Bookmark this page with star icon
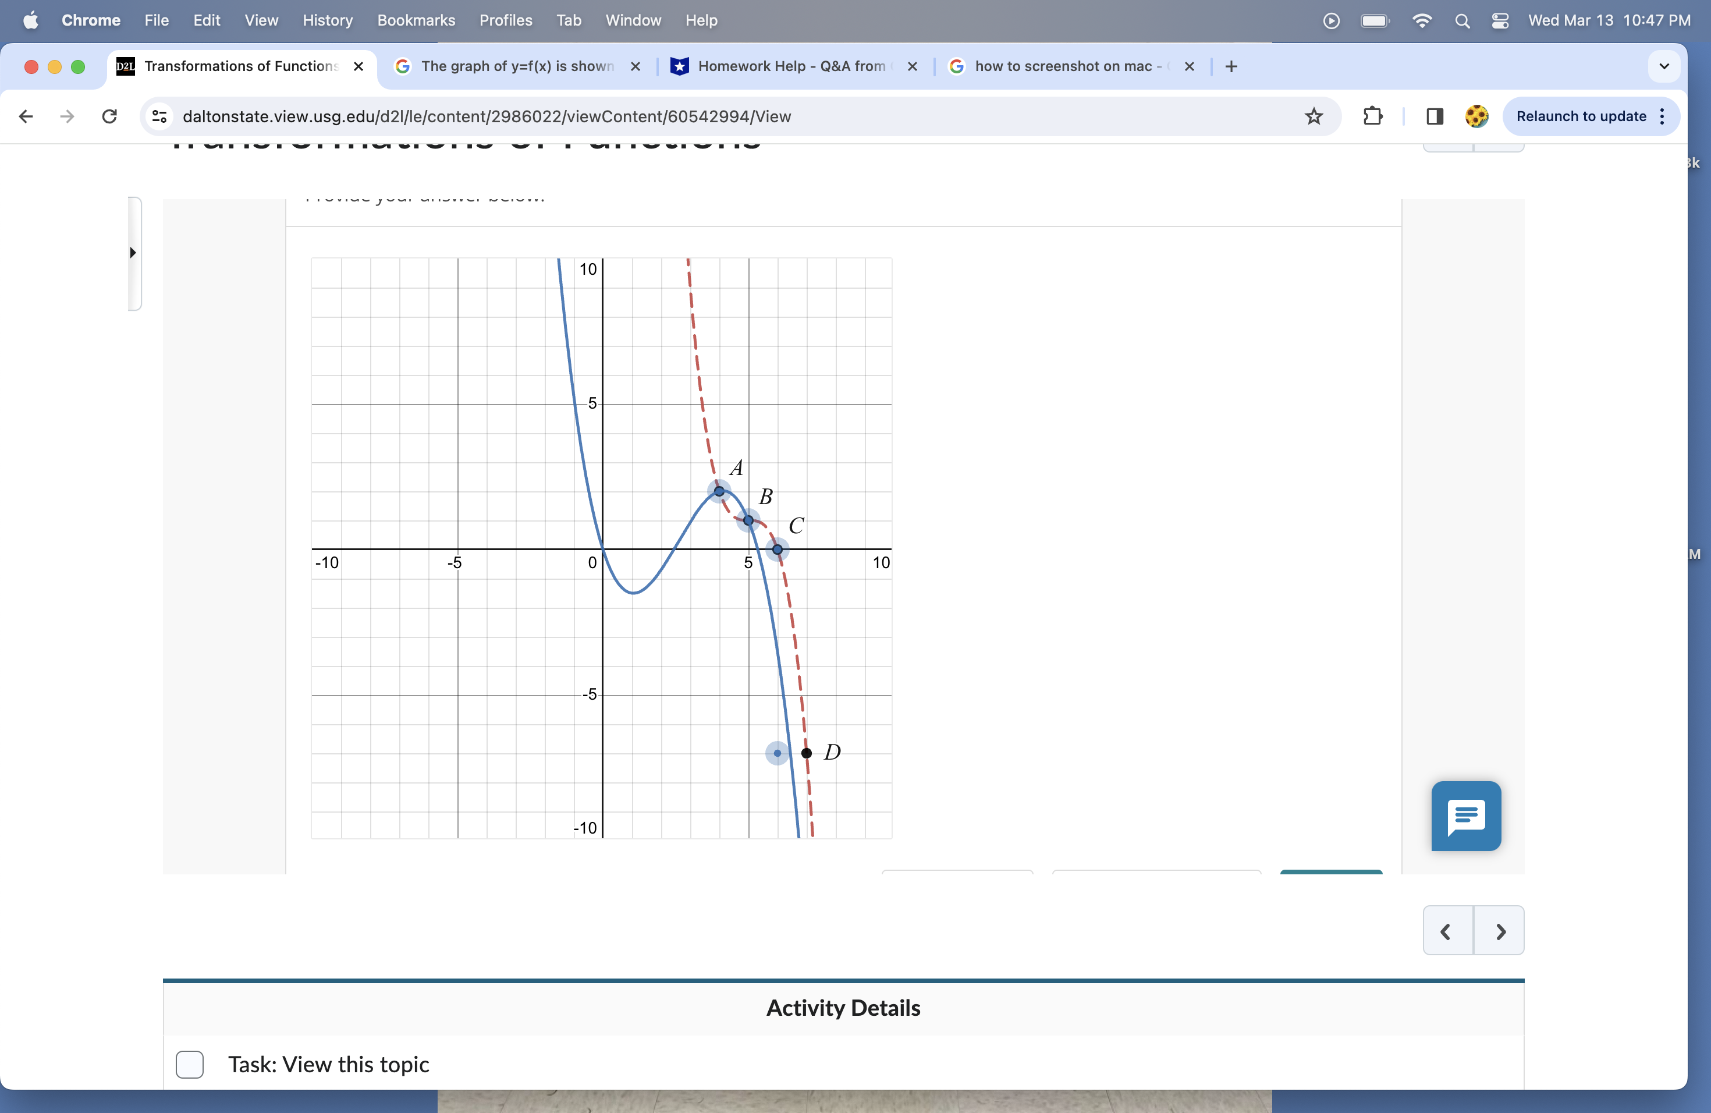 click(1314, 116)
